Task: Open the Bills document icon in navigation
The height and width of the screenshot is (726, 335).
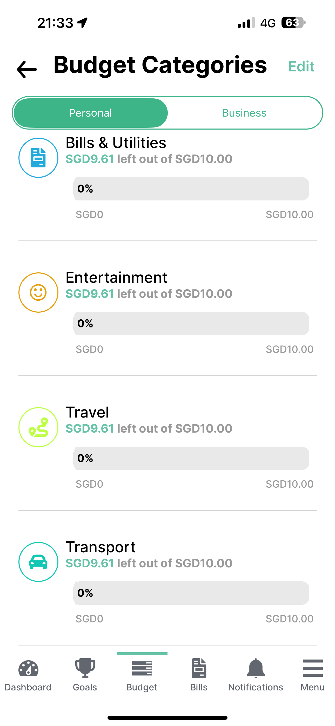Action: tap(199, 668)
